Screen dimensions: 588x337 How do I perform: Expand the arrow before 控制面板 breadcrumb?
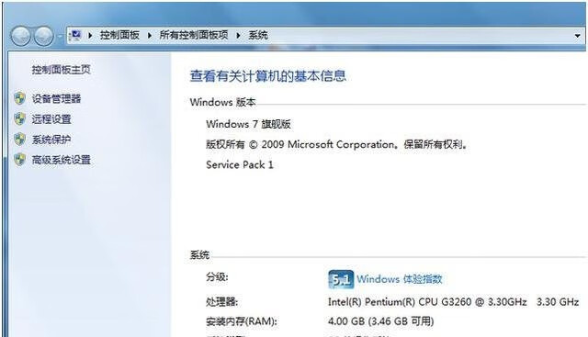click(90, 36)
